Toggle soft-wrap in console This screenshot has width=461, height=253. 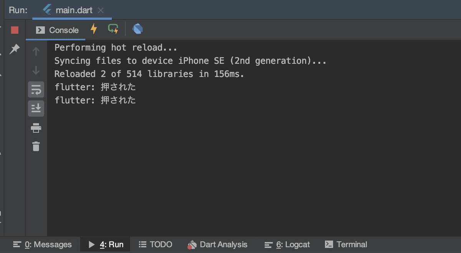(x=36, y=90)
